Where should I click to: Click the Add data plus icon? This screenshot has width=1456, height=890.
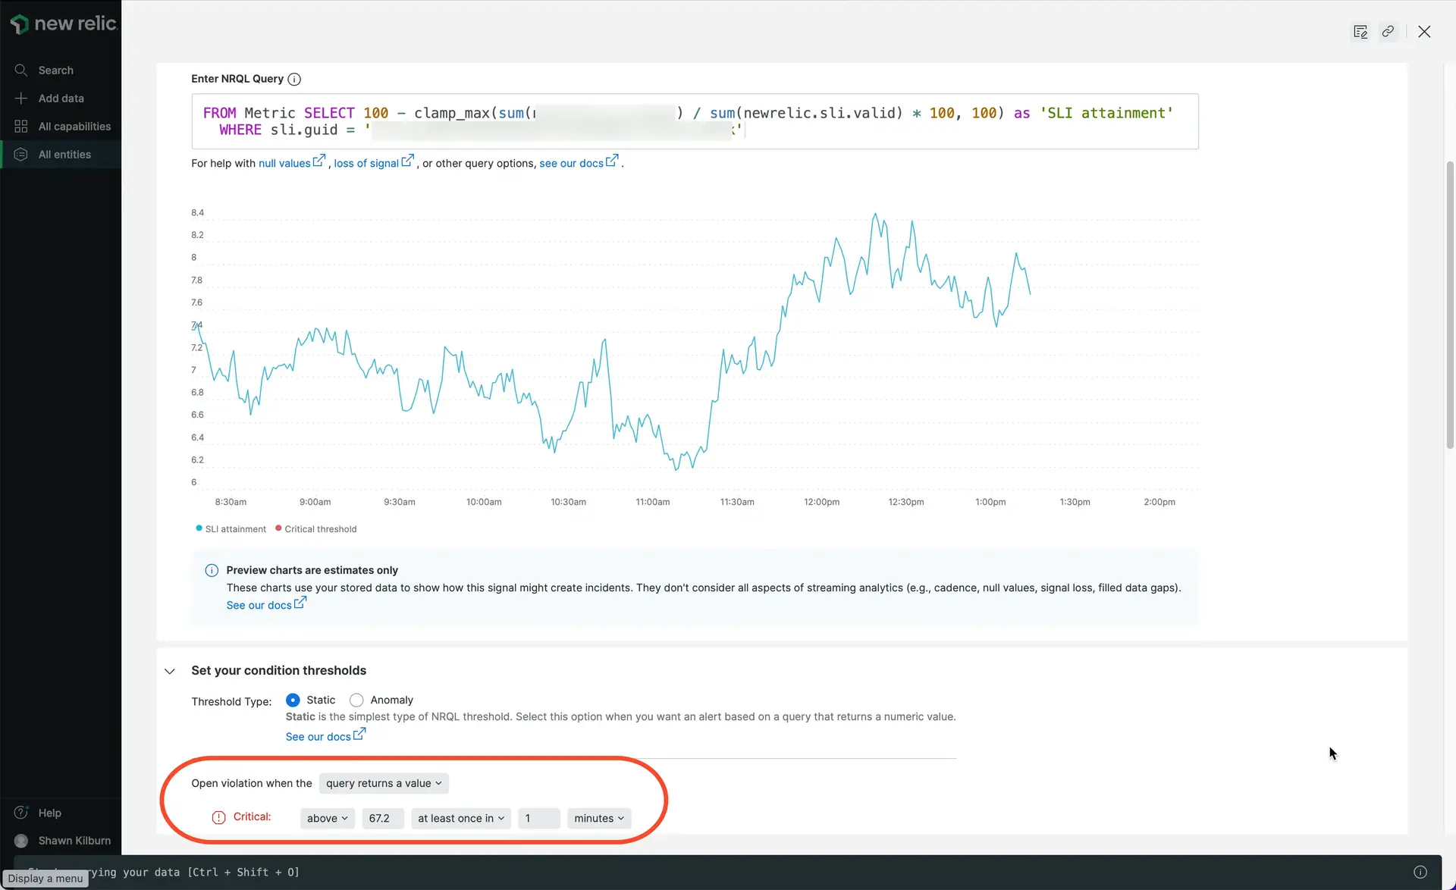(21, 99)
